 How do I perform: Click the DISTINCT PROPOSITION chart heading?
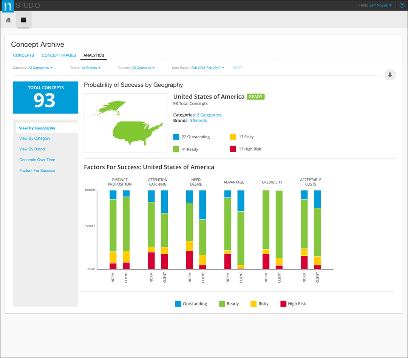pos(120,182)
